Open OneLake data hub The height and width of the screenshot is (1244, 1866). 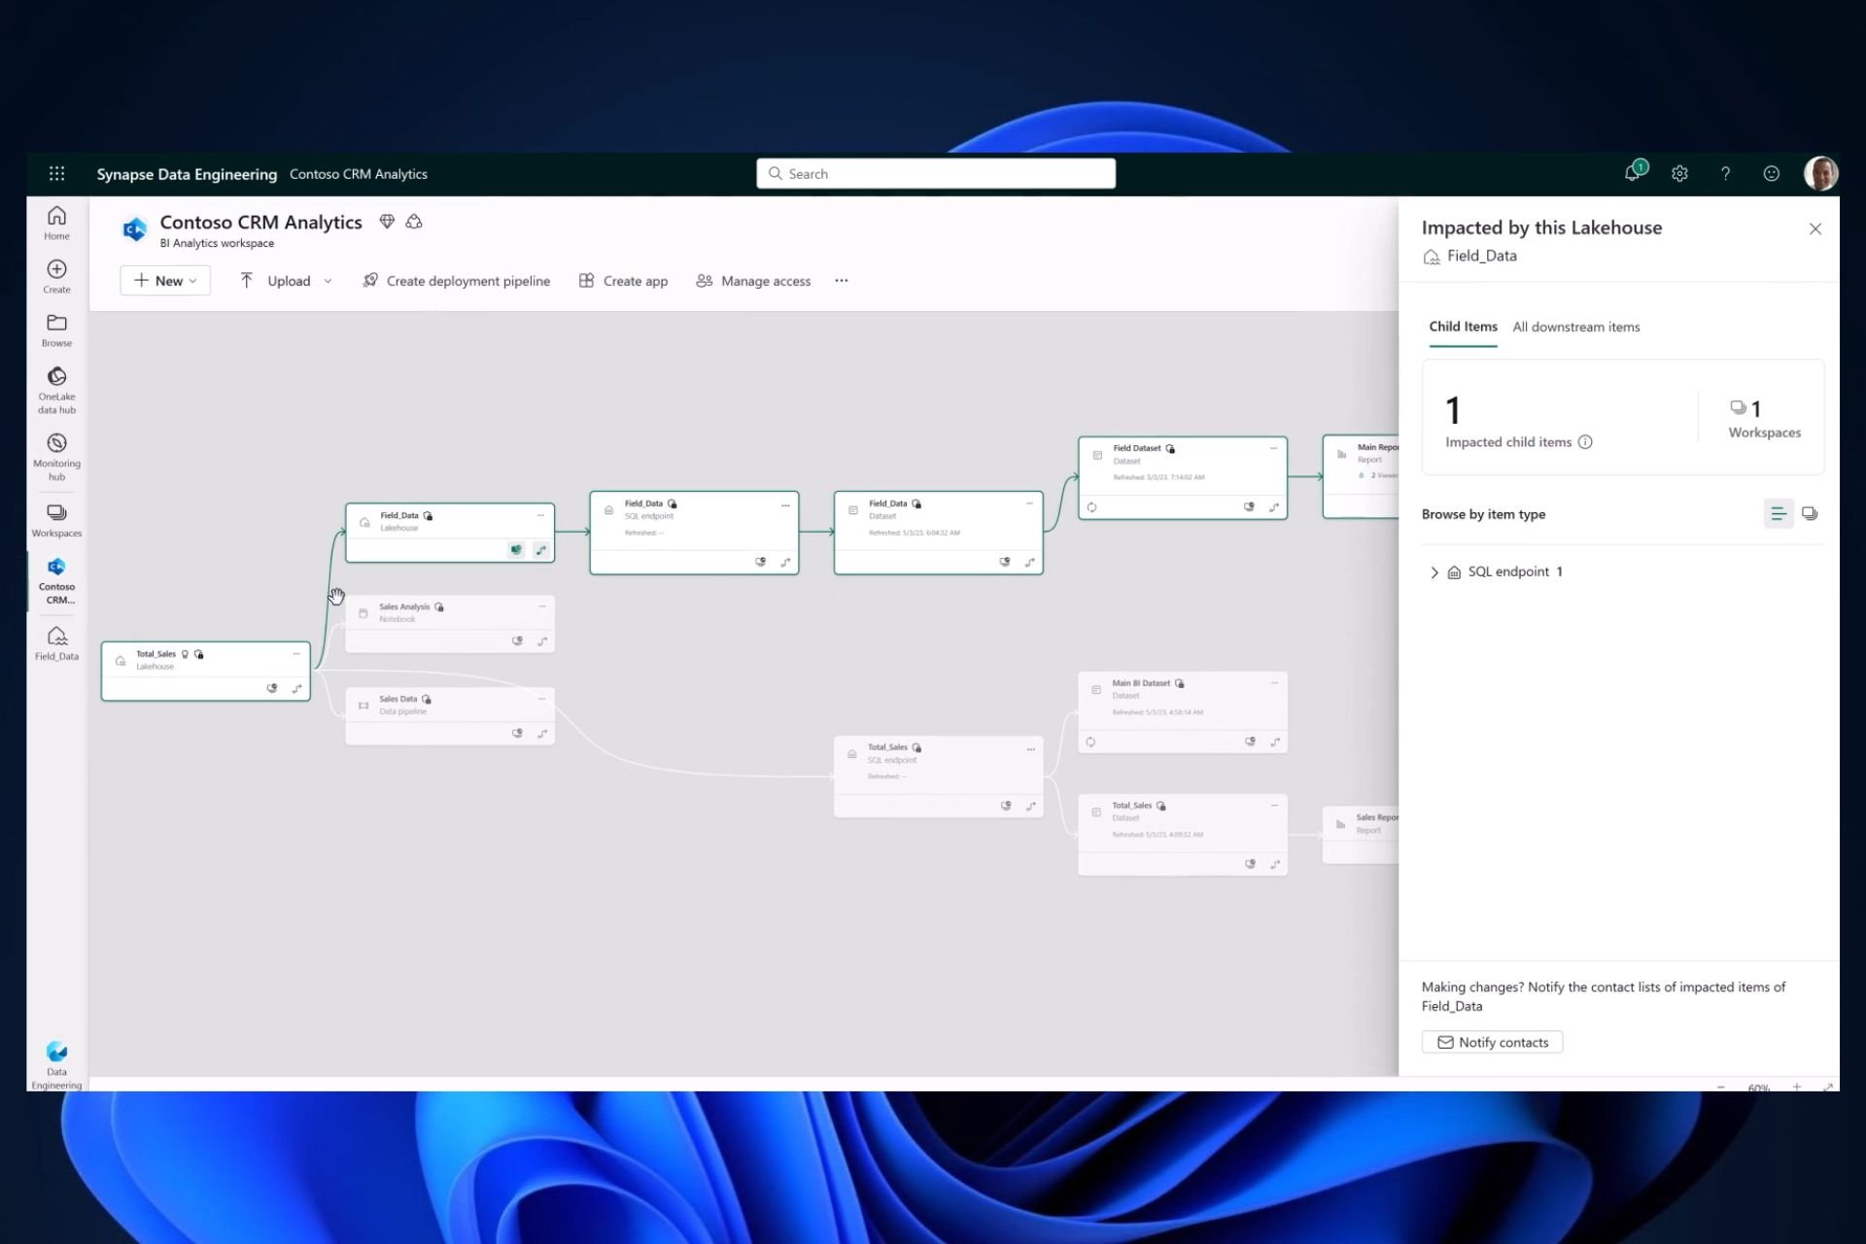[56, 390]
